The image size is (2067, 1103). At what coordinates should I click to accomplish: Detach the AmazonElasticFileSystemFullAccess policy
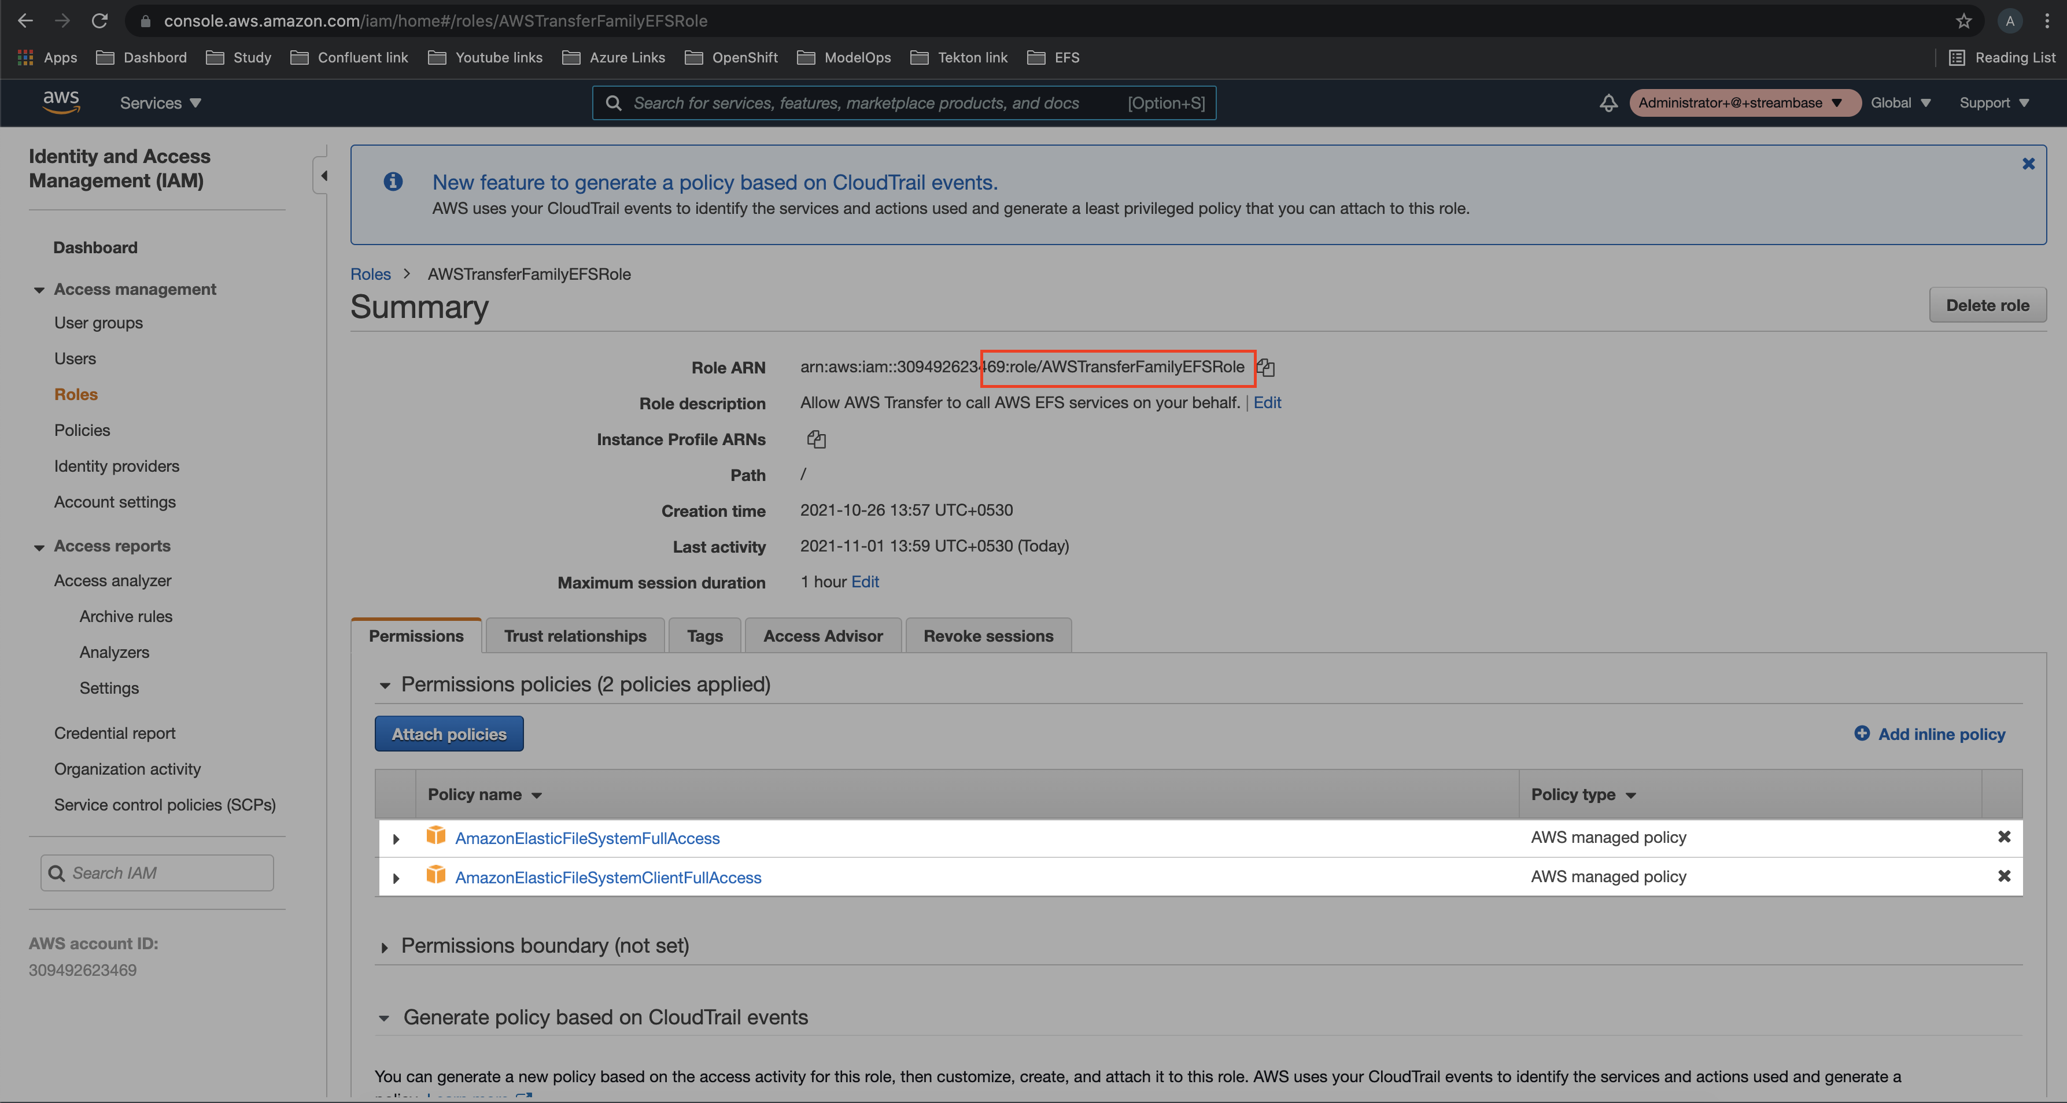tap(2003, 836)
